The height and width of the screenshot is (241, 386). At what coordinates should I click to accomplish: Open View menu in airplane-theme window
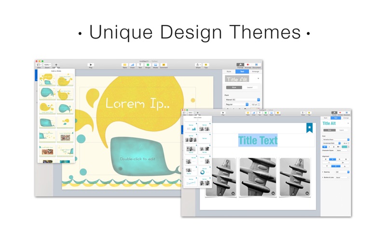[184, 113]
